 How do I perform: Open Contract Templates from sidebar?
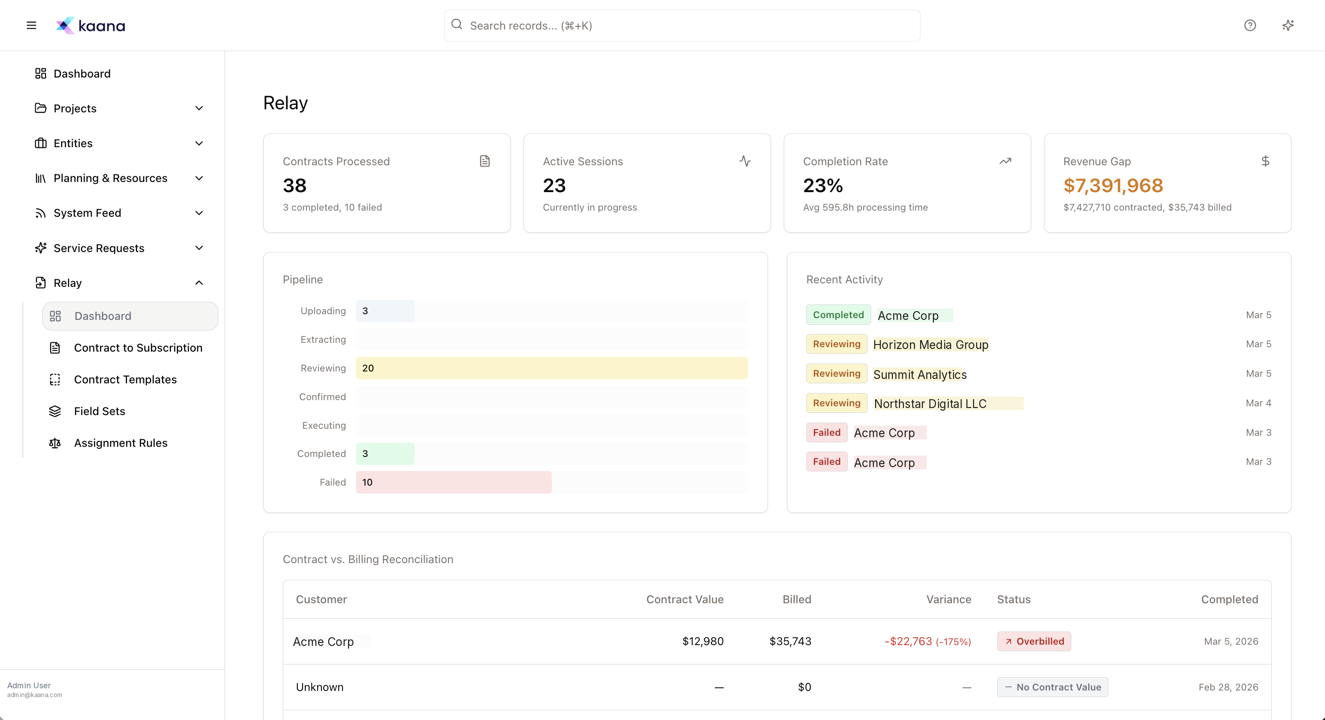click(125, 379)
